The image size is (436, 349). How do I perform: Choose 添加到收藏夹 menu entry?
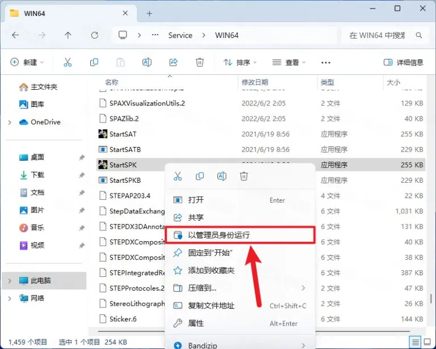(x=240, y=270)
